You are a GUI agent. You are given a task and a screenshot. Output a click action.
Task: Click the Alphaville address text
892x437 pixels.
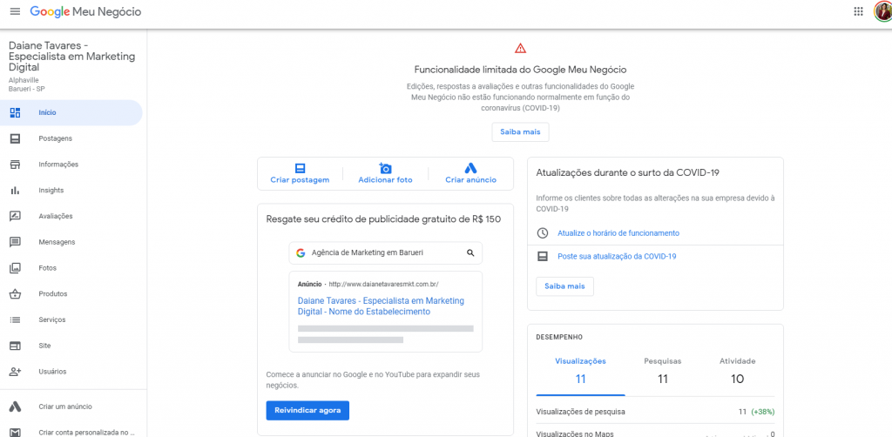point(24,80)
